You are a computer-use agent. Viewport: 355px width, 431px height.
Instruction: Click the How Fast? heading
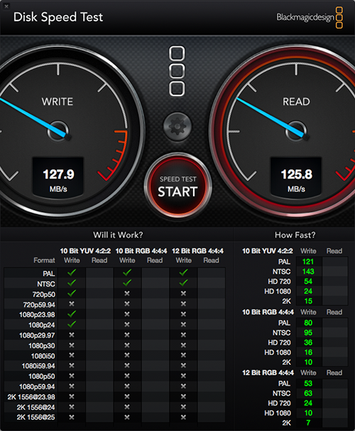coord(295,235)
